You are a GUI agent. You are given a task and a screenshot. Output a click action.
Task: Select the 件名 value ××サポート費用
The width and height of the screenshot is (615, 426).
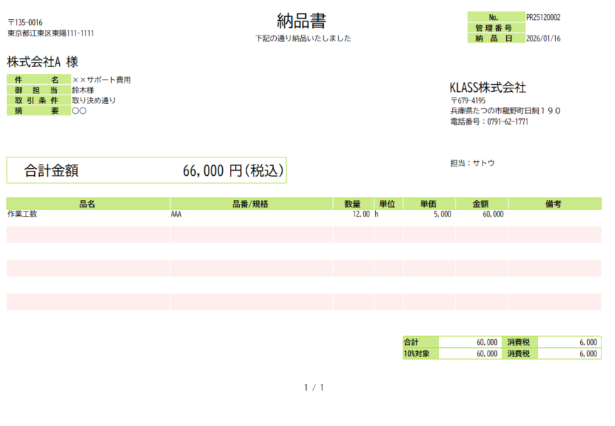pyautogui.click(x=101, y=80)
